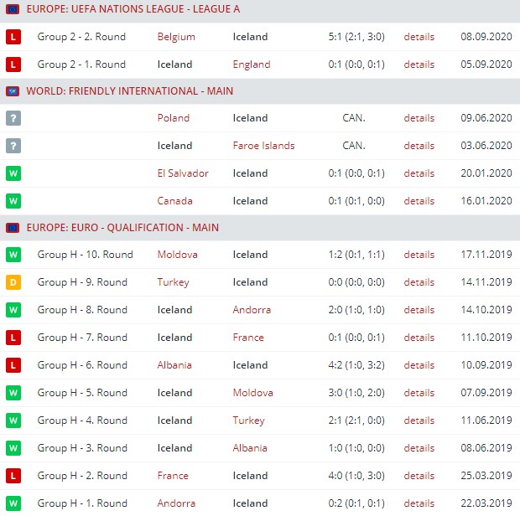Click the Europe flag icon beside UEFA Nations League
This screenshot has height=516, width=520.
[13, 8]
